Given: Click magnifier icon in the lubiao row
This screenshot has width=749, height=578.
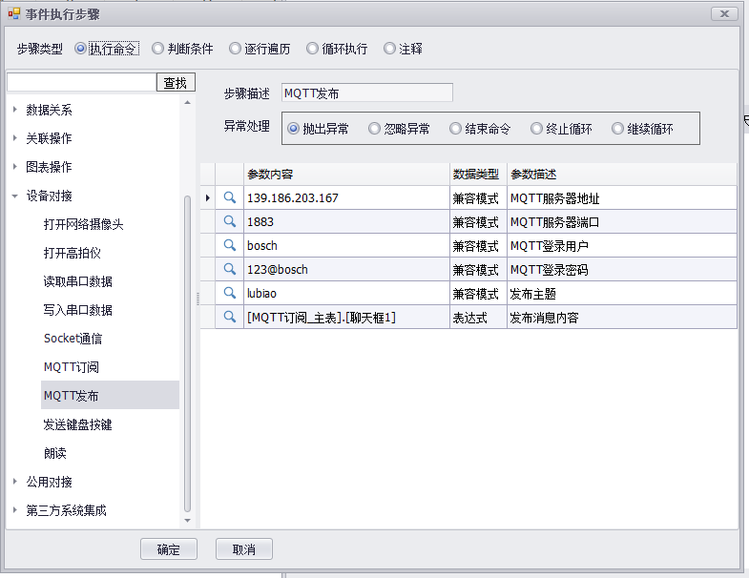Looking at the screenshot, I should coord(229,293).
